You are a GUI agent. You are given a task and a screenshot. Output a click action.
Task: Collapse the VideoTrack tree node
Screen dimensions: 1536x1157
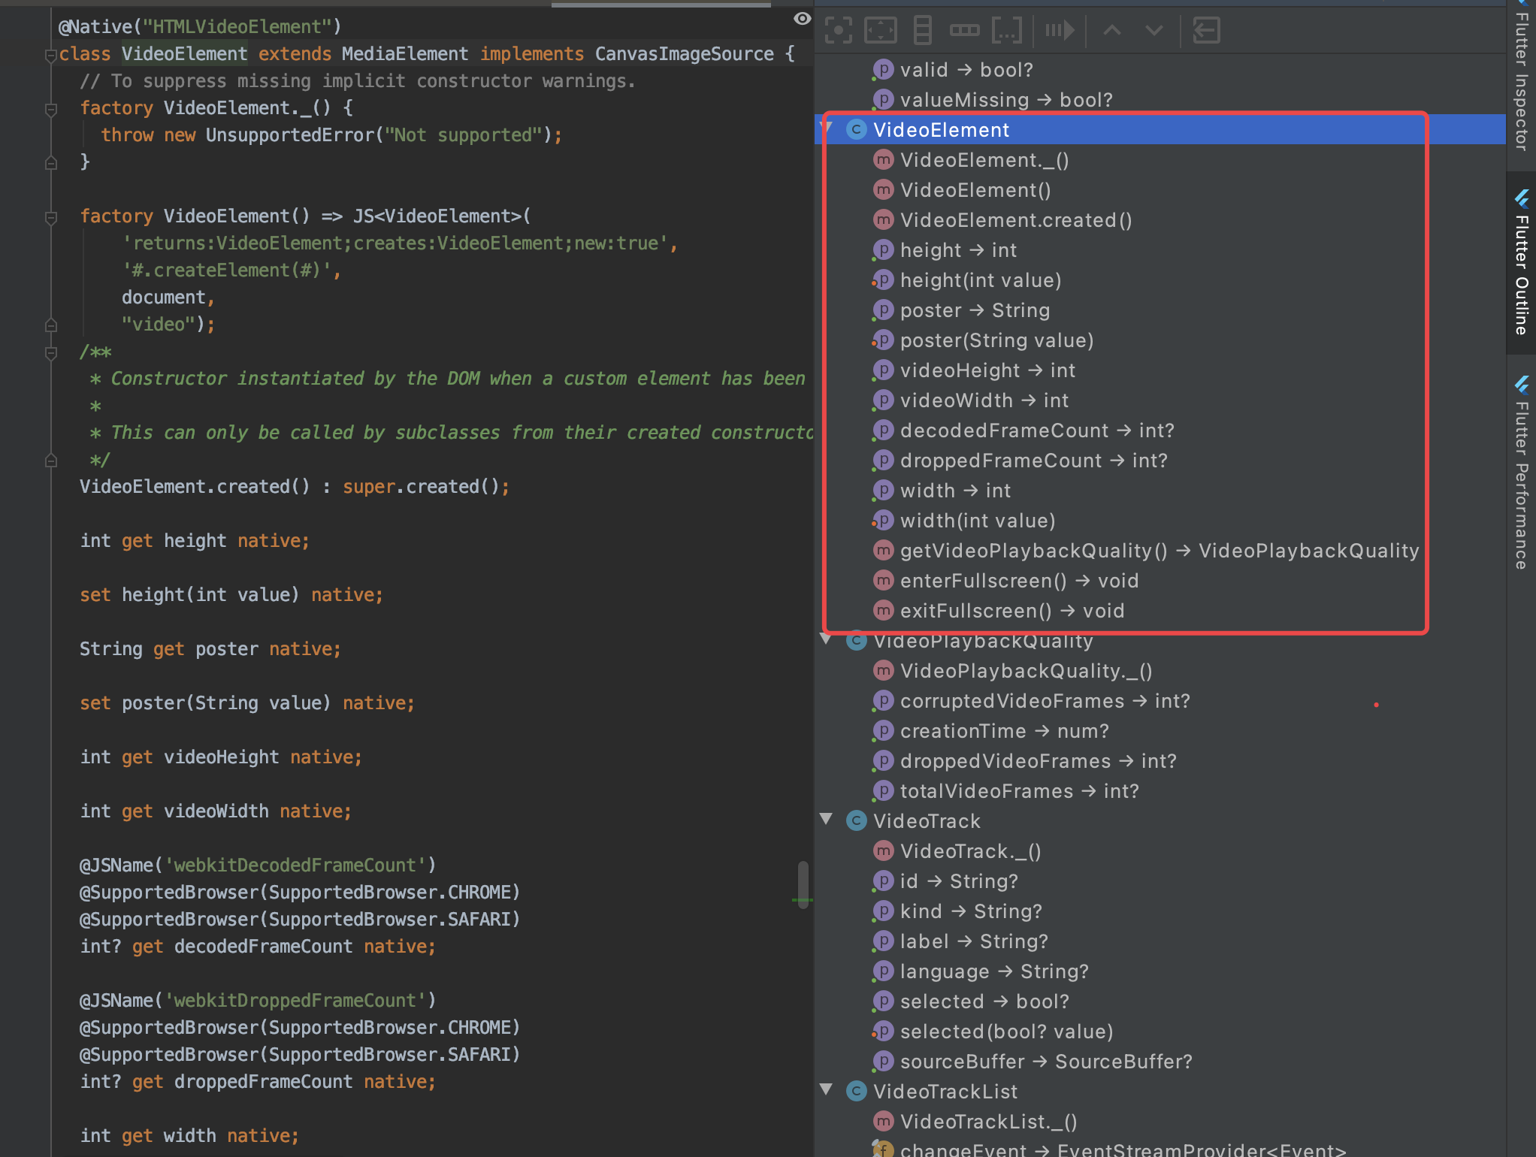click(x=827, y=820)
